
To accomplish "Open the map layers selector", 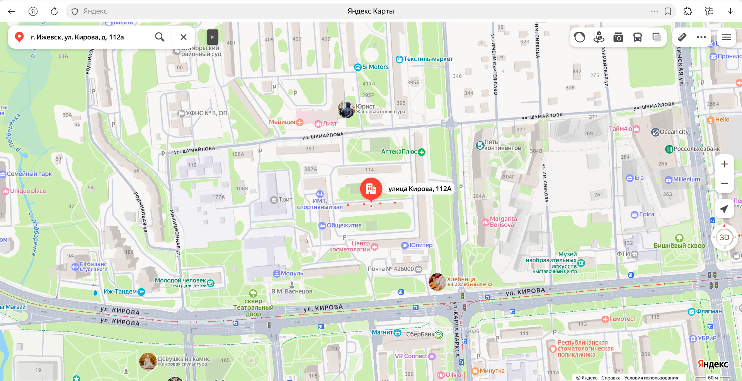I will tap(657, 37).
